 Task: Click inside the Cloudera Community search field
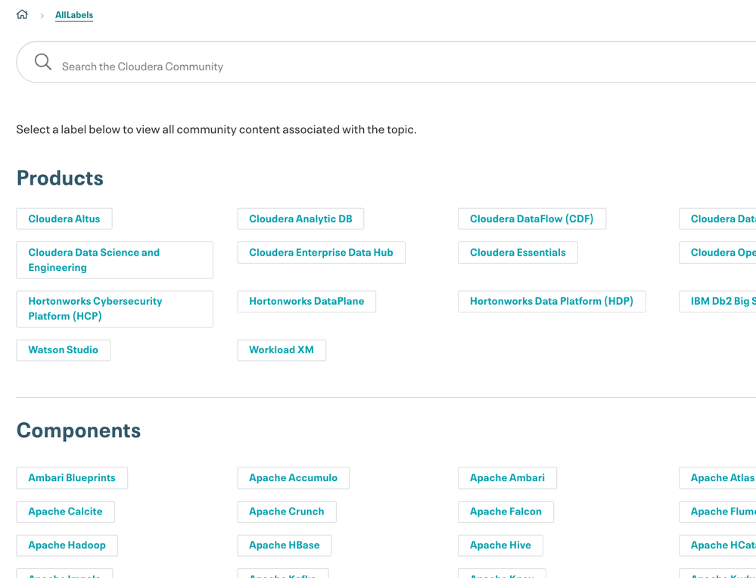pyautogui.click(x=227, y=67)
